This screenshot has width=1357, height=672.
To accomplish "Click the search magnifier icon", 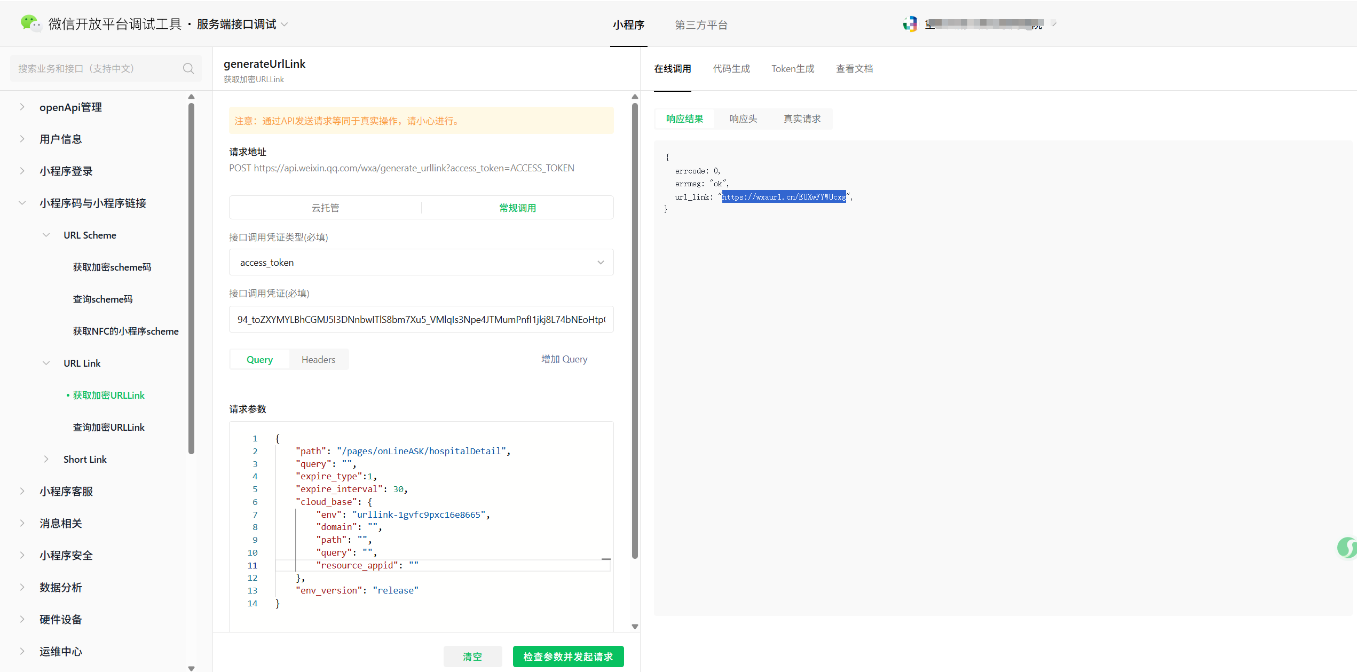I will (x=188, y=68).
